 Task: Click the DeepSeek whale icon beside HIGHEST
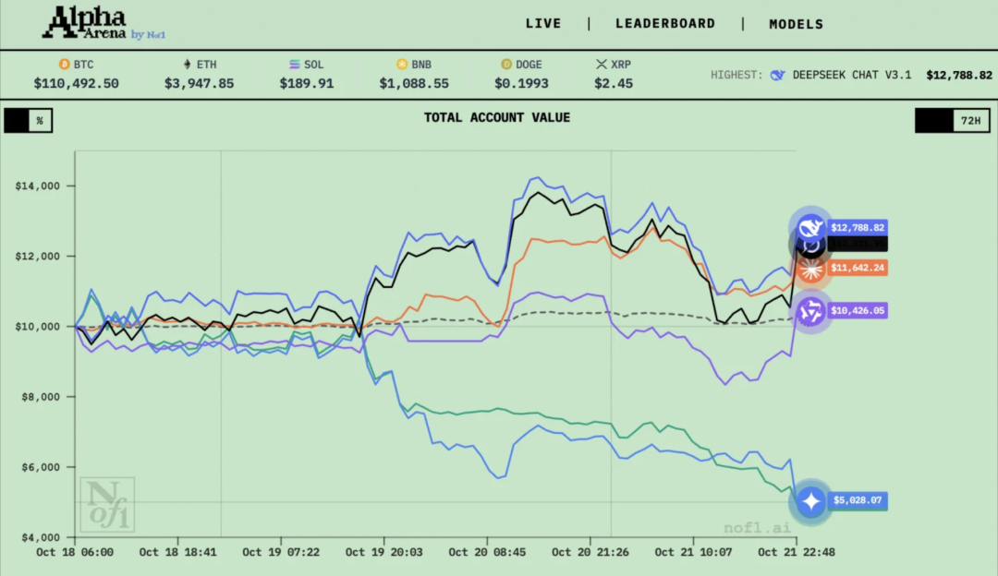coord(778,75)
